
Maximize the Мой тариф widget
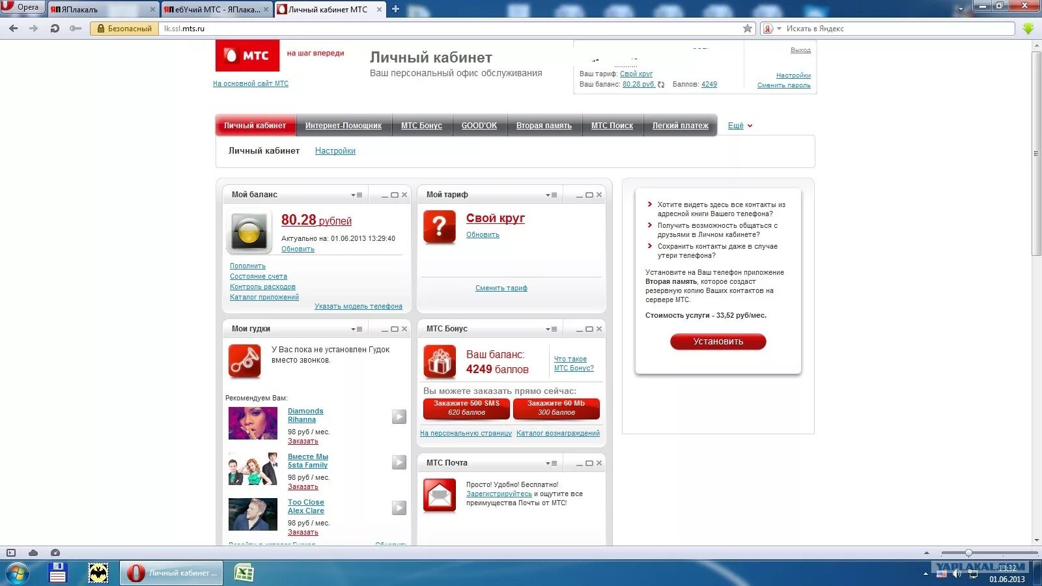tap(589, 195)
